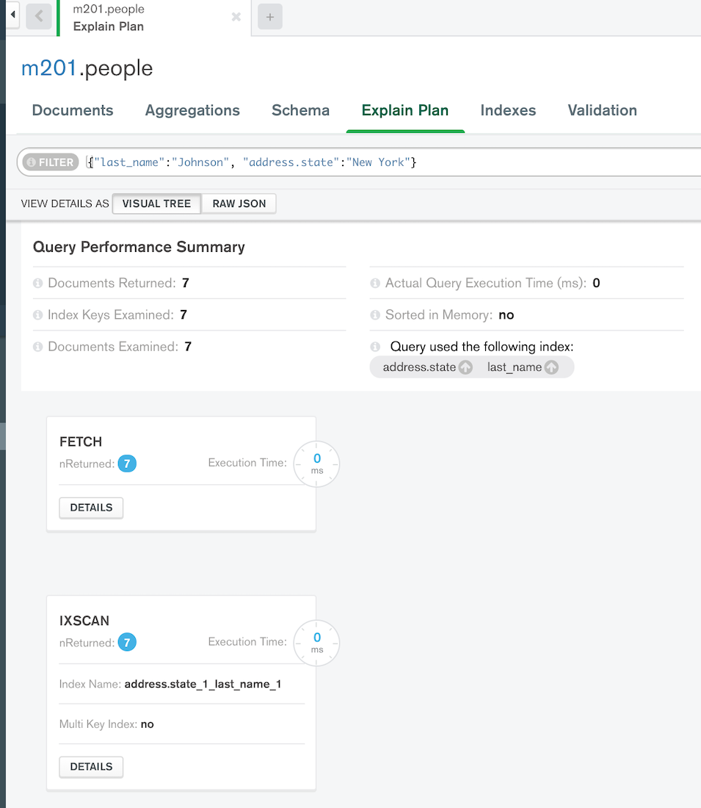Switch to the Validation tab

point(602,110)
